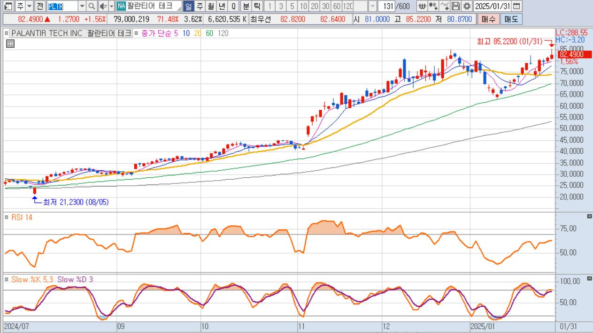Click the 6,620,535 K value

pyautogui.click(x=227, y=19)
